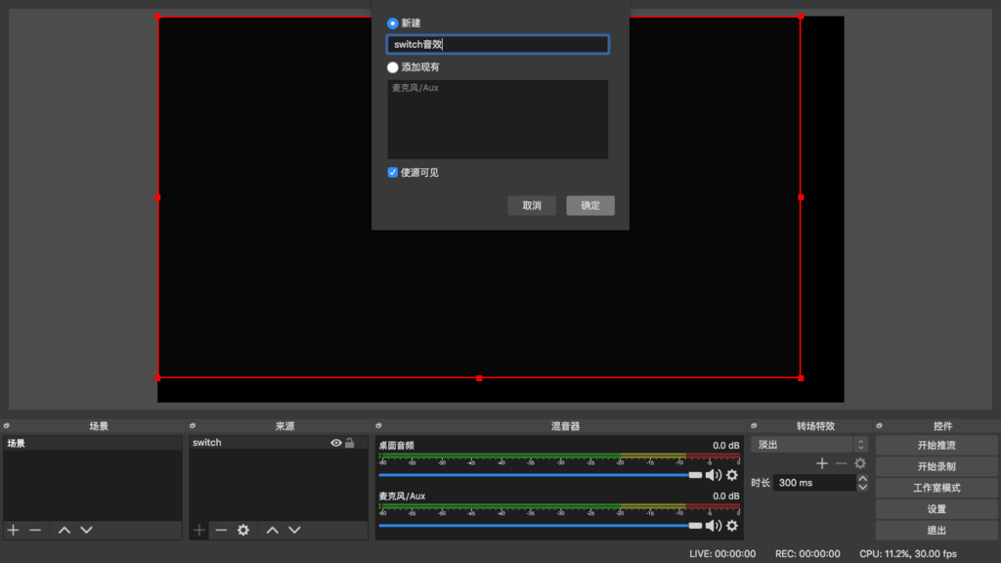The image size is (1001, 563).
Task: Add a new scene with the plus icon
Action: pyautogui.click(x=12, y=531)
